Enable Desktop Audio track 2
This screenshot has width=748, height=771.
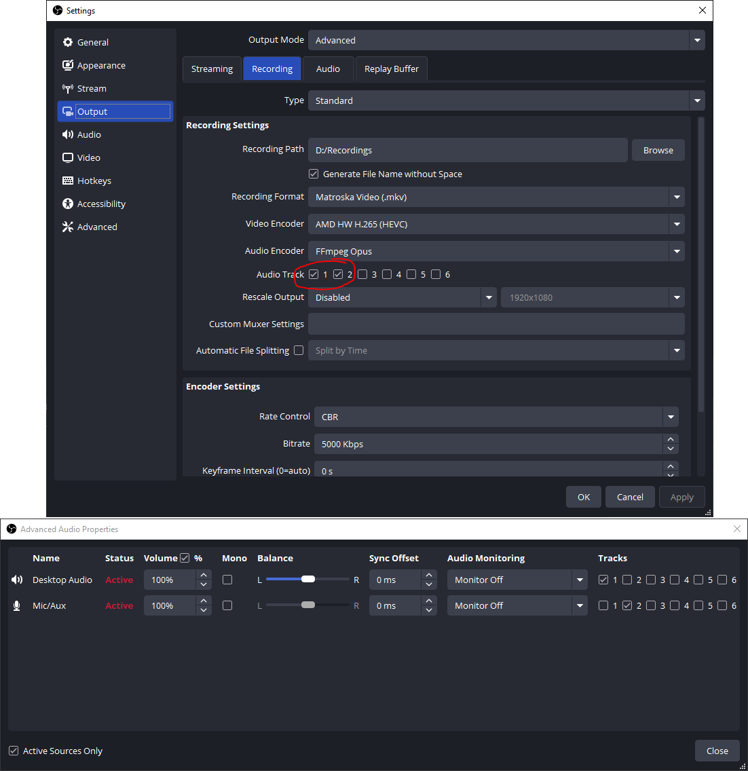coord(627,580)
